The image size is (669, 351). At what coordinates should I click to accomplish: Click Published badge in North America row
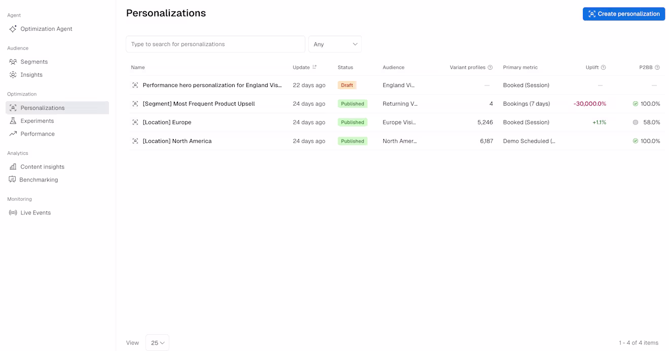pos(353,141)
